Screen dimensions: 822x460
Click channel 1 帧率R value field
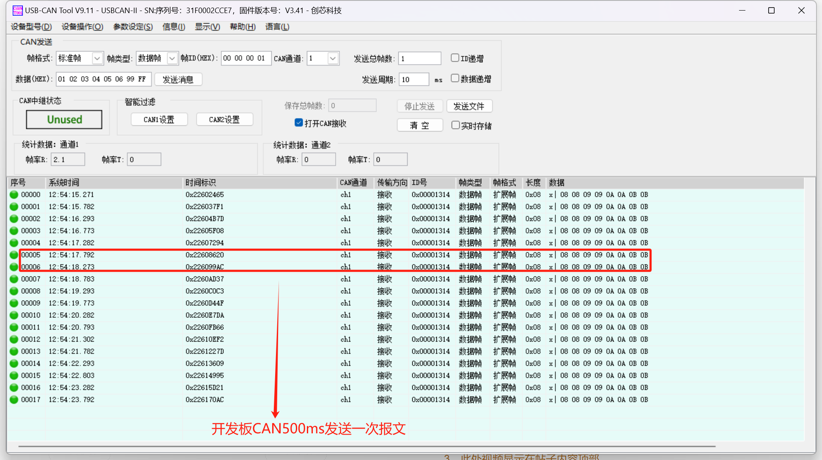coord(68,160)
